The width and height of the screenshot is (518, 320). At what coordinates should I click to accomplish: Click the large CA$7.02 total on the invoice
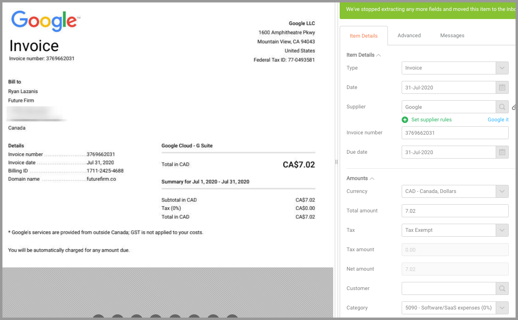pos(299,165)
